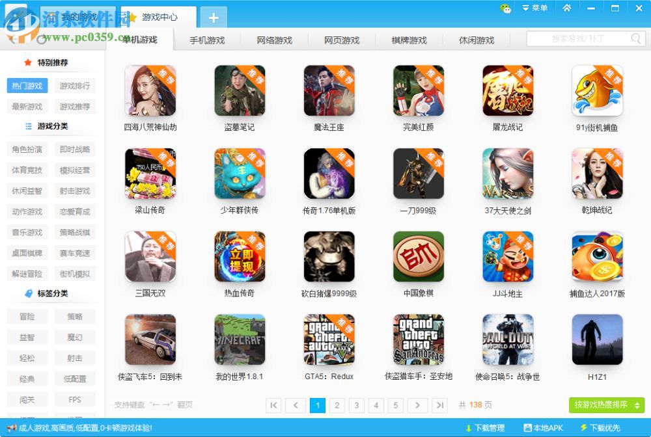Viewport: 651px width, 437px height.
Task: Open the search magnifier icon
Action: 635,38
